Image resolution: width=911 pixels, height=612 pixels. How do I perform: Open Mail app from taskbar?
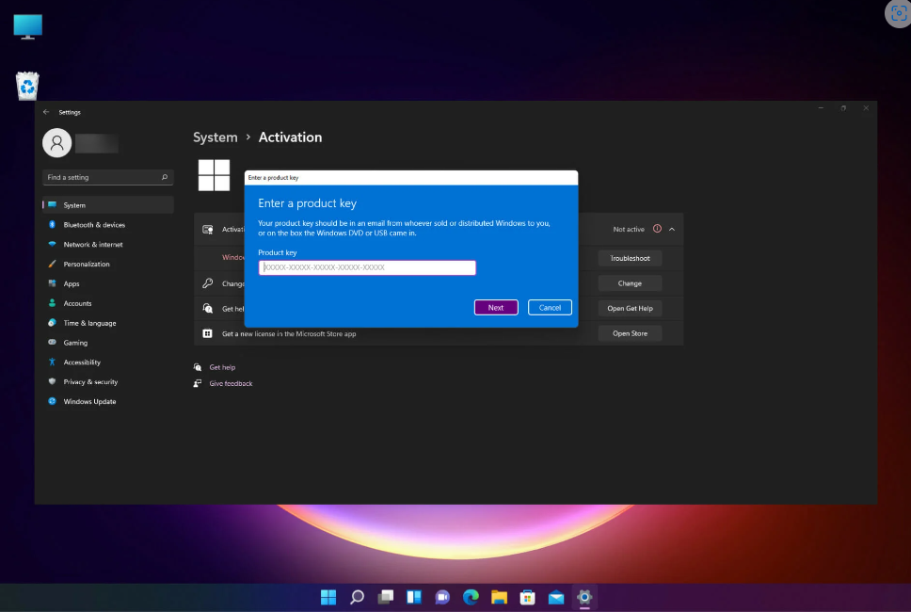(556, 597)
